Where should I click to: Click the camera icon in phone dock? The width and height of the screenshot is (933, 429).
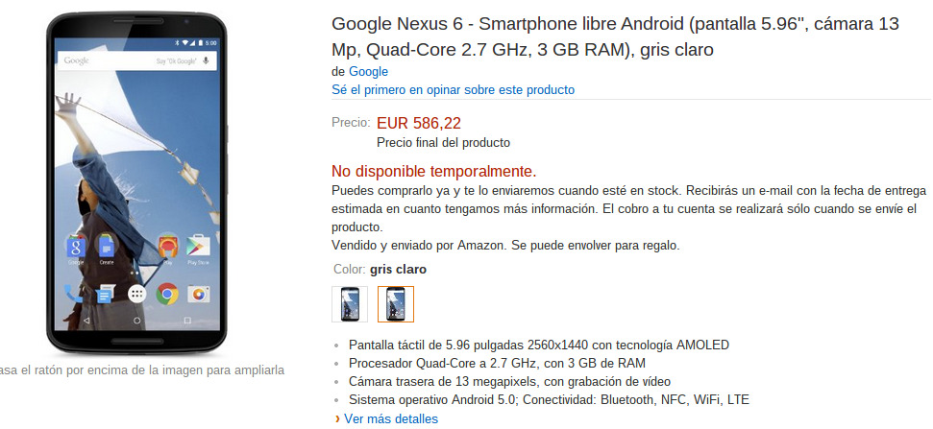tap(198, 294)
